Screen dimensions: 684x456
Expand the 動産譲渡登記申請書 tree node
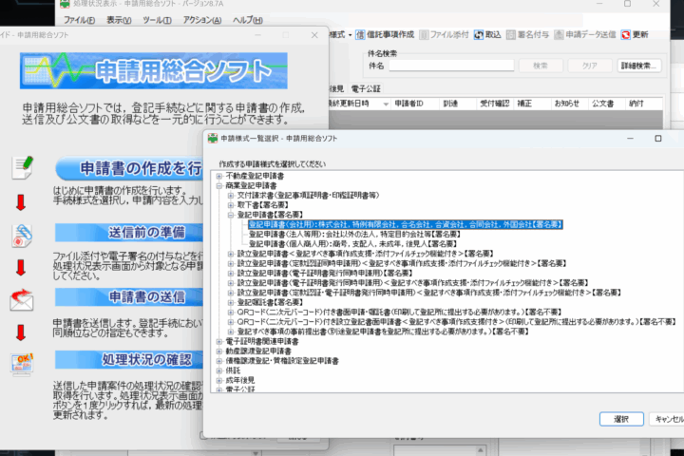219,351
